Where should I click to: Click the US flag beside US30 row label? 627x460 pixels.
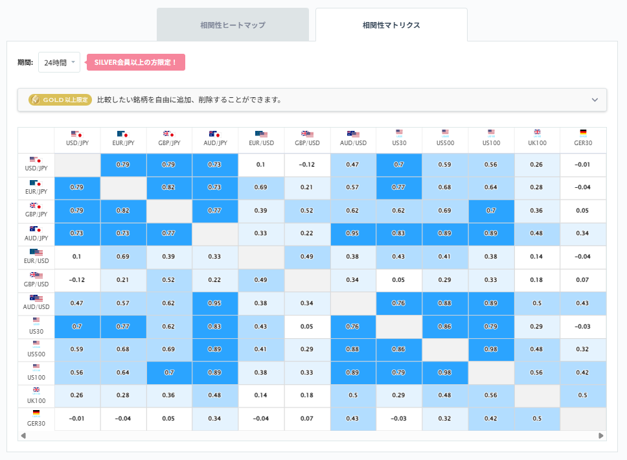[36, 321]
